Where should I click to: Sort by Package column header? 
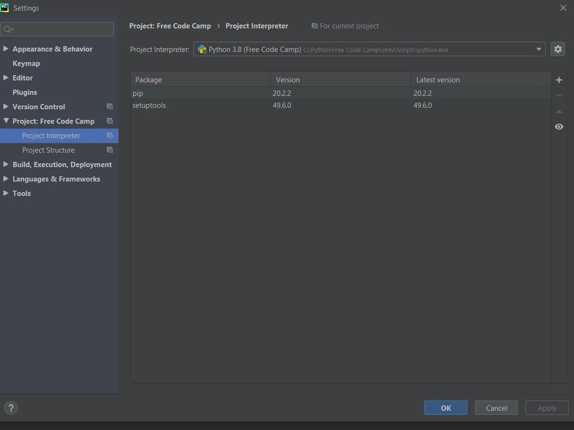200,79
